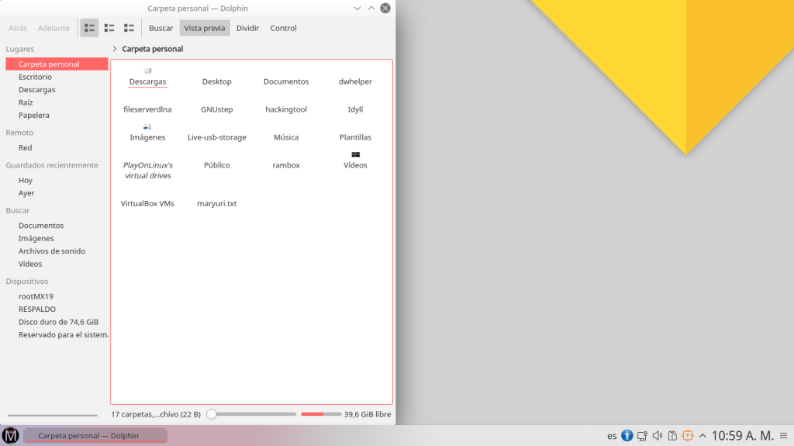794x446 pixels.
Task: Open the clipboard tray icon
Action: click(673, 435)
